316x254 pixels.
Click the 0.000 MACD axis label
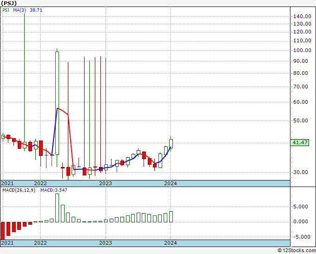pyautogui.click(x=301, y=222)
